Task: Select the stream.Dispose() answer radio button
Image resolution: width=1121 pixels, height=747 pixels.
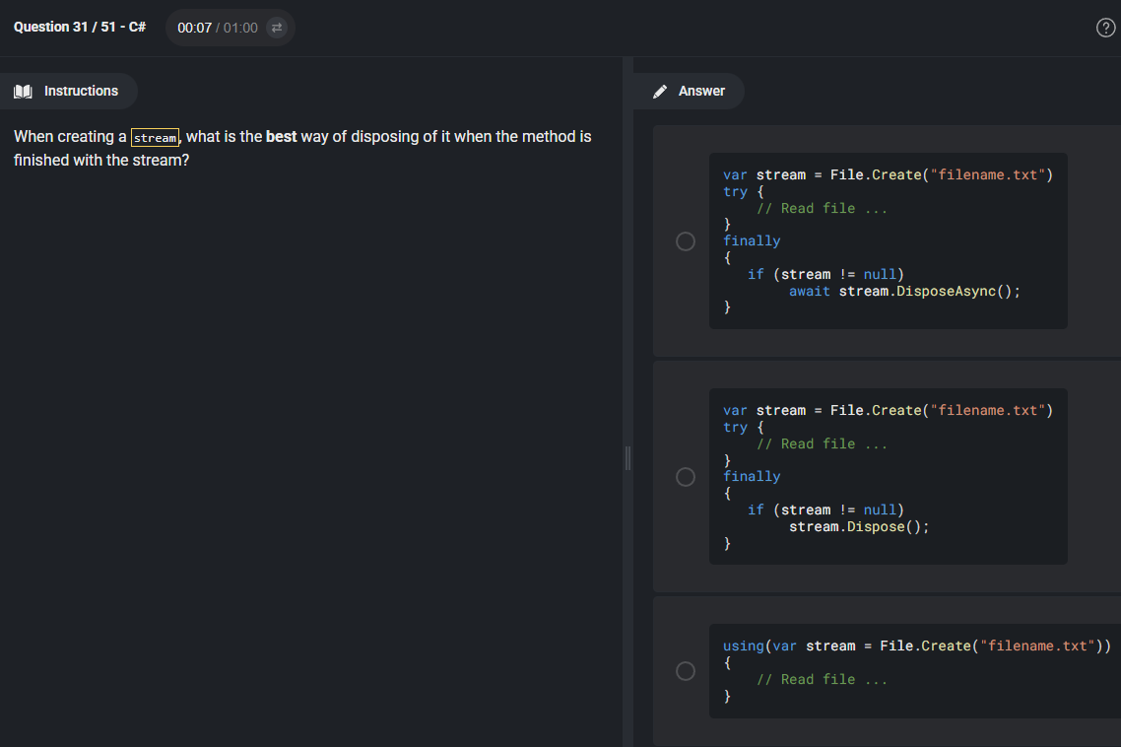Action: [x=686, y=477]
